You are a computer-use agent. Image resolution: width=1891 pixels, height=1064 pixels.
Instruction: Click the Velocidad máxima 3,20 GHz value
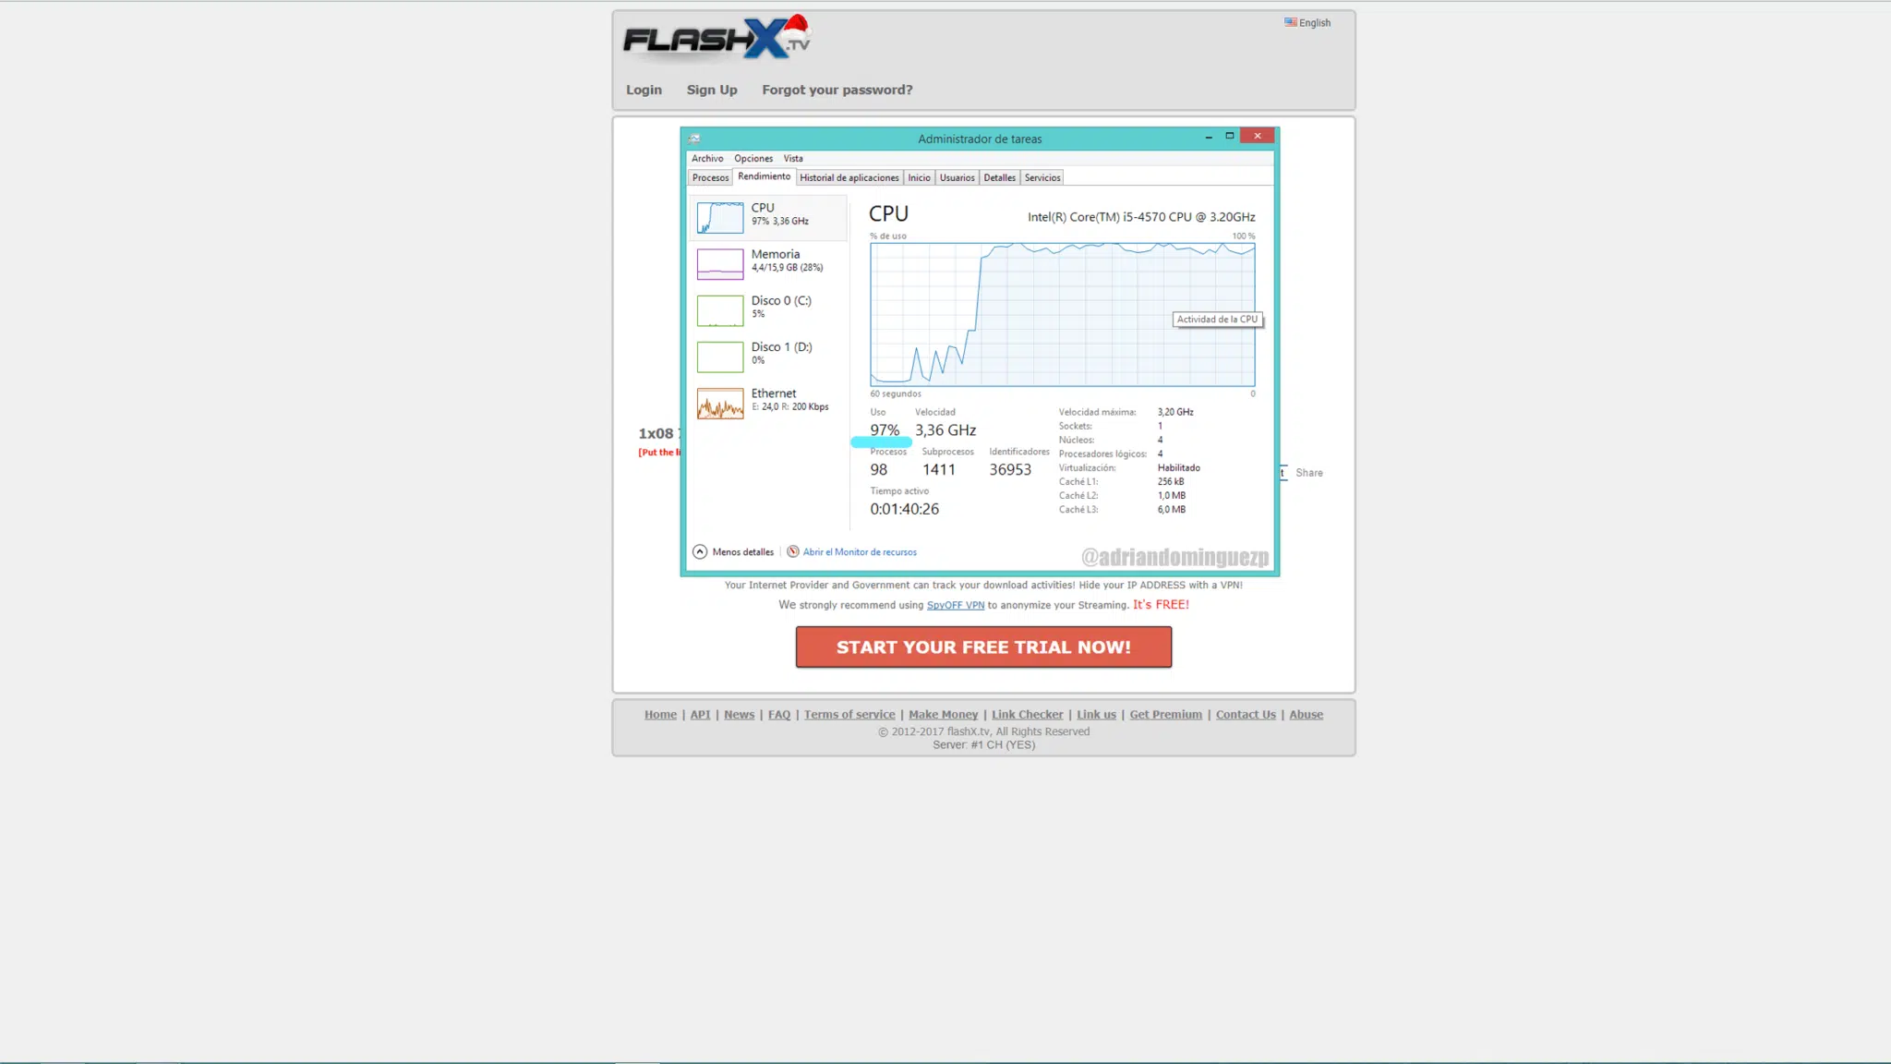click(x=1174, y=413)
